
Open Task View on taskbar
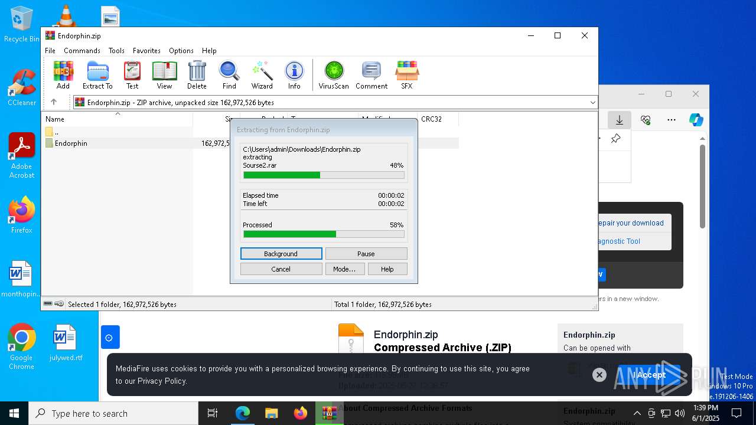click(x=213, y=413)
